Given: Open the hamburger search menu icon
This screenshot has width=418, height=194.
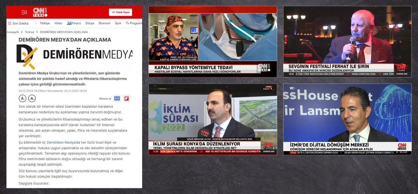Looking at the screenshot, I should pyautogui.click(x=24, y=12).
